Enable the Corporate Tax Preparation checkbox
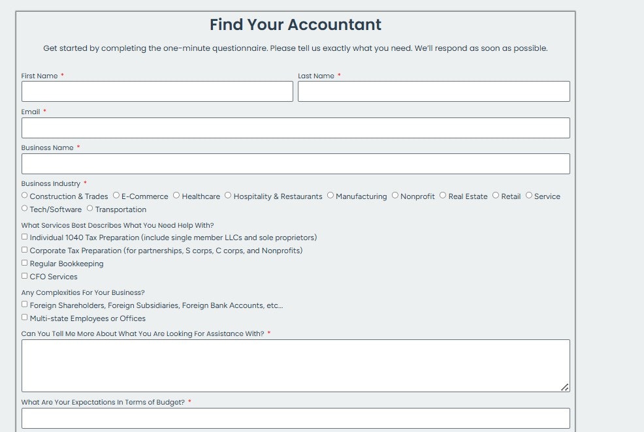Viewport: 644px width, 432px height. pos(24,249)
